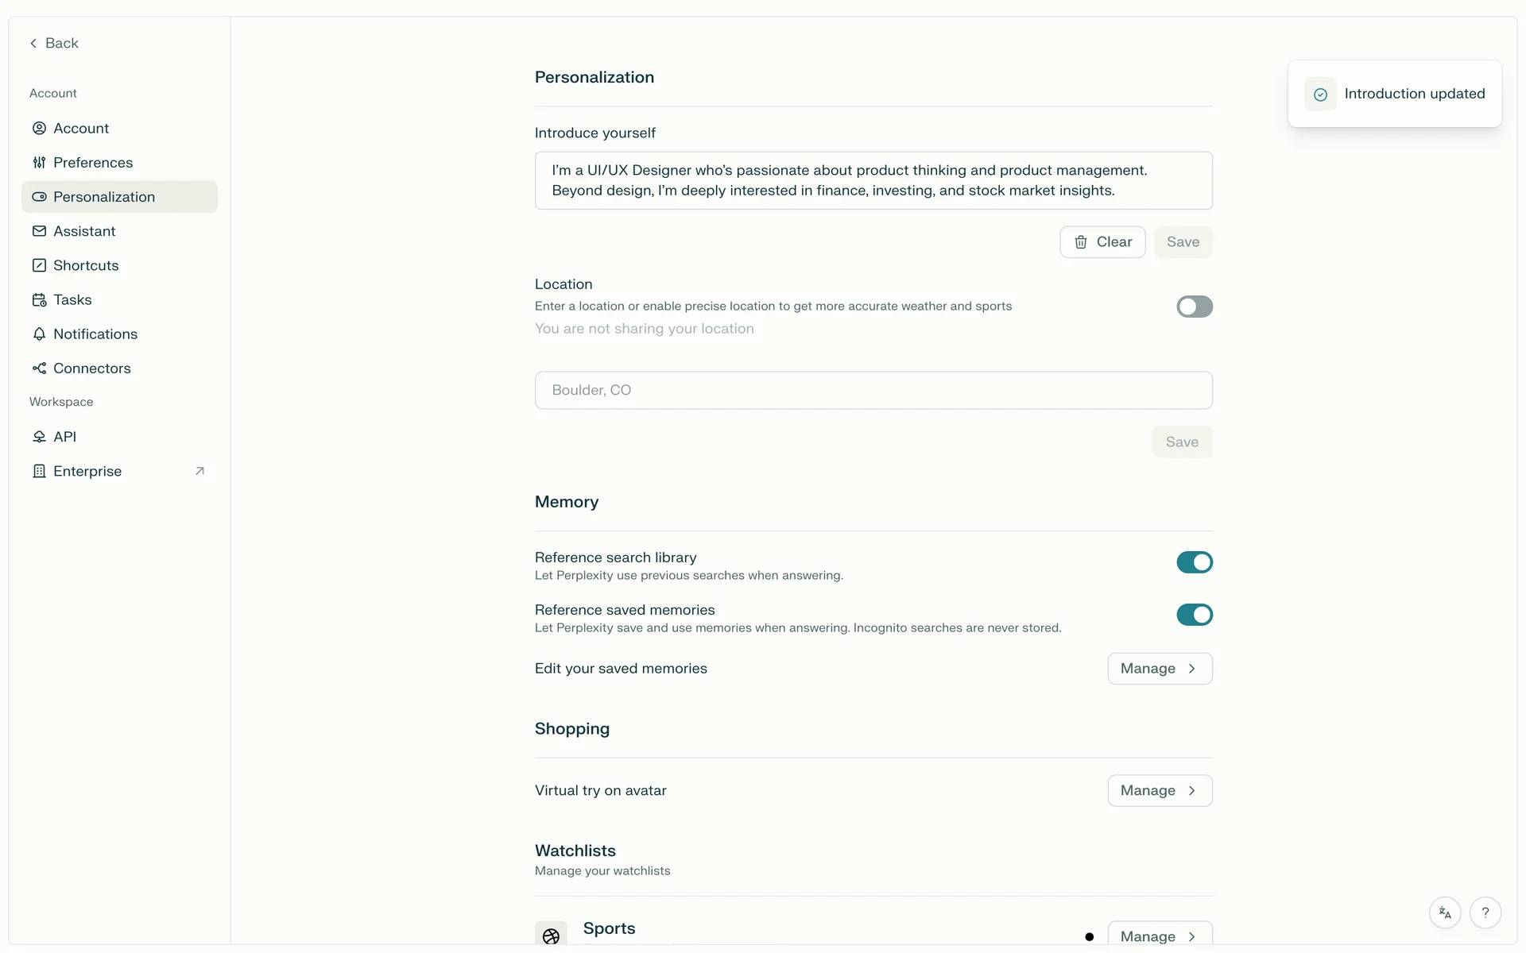This screenshot has height=953, width=1526.
Task: Click the Connectors icon in sidebar
Action: tap(39, 368)
